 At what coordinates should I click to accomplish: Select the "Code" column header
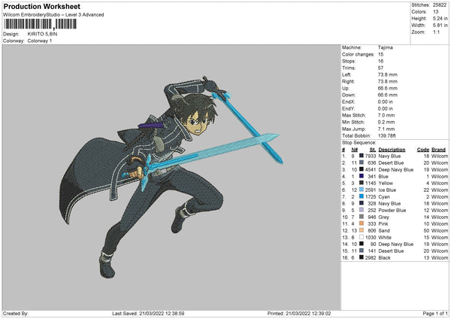pyautogui.click(x=422, y=150)
